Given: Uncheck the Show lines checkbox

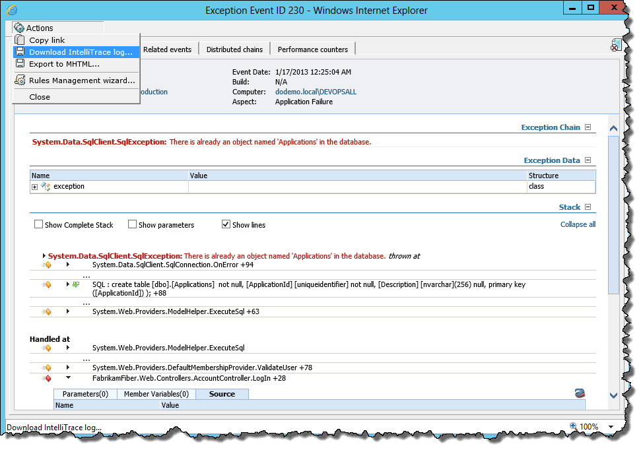Looking at the screenshot, I should pos(226,224).
